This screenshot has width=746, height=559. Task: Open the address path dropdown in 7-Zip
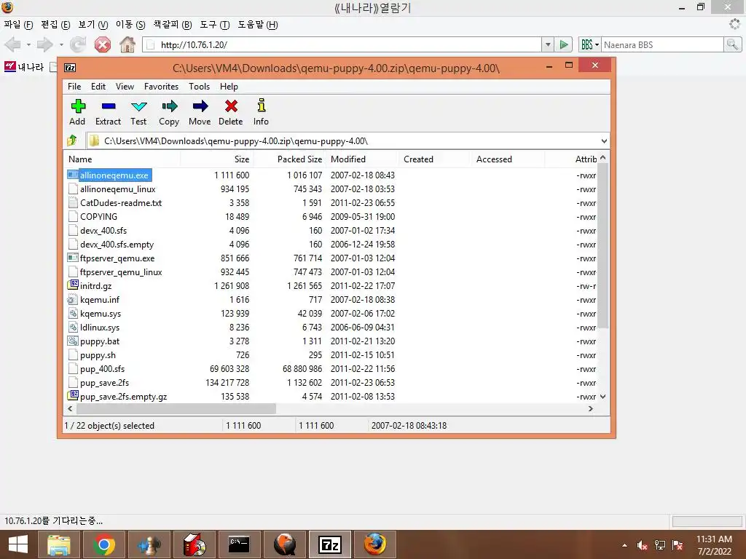coord(604,141)
